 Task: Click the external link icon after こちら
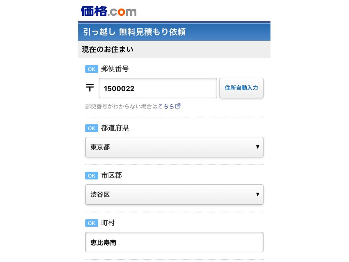click(x=178, y=106)
